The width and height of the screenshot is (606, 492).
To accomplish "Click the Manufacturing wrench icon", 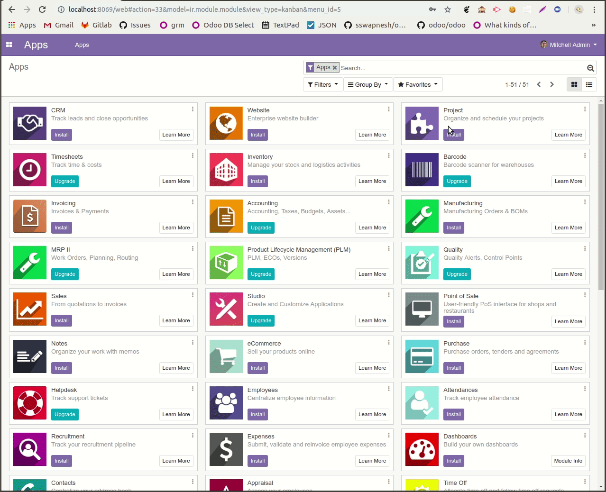I will point(422,216).
